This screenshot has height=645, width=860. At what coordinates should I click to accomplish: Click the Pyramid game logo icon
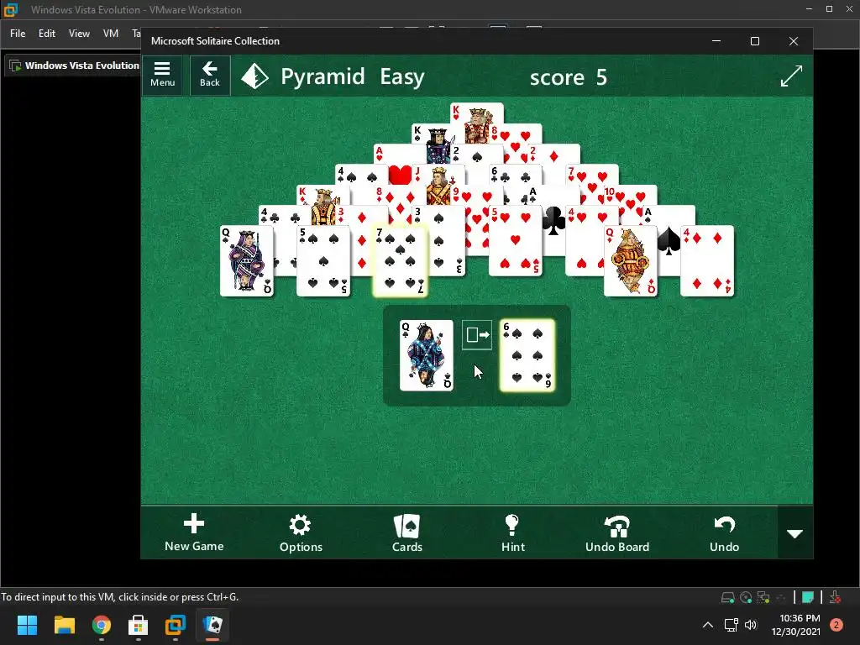coord(255,76)
